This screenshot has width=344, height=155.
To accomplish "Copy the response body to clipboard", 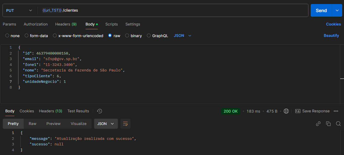I will (328, 124).
